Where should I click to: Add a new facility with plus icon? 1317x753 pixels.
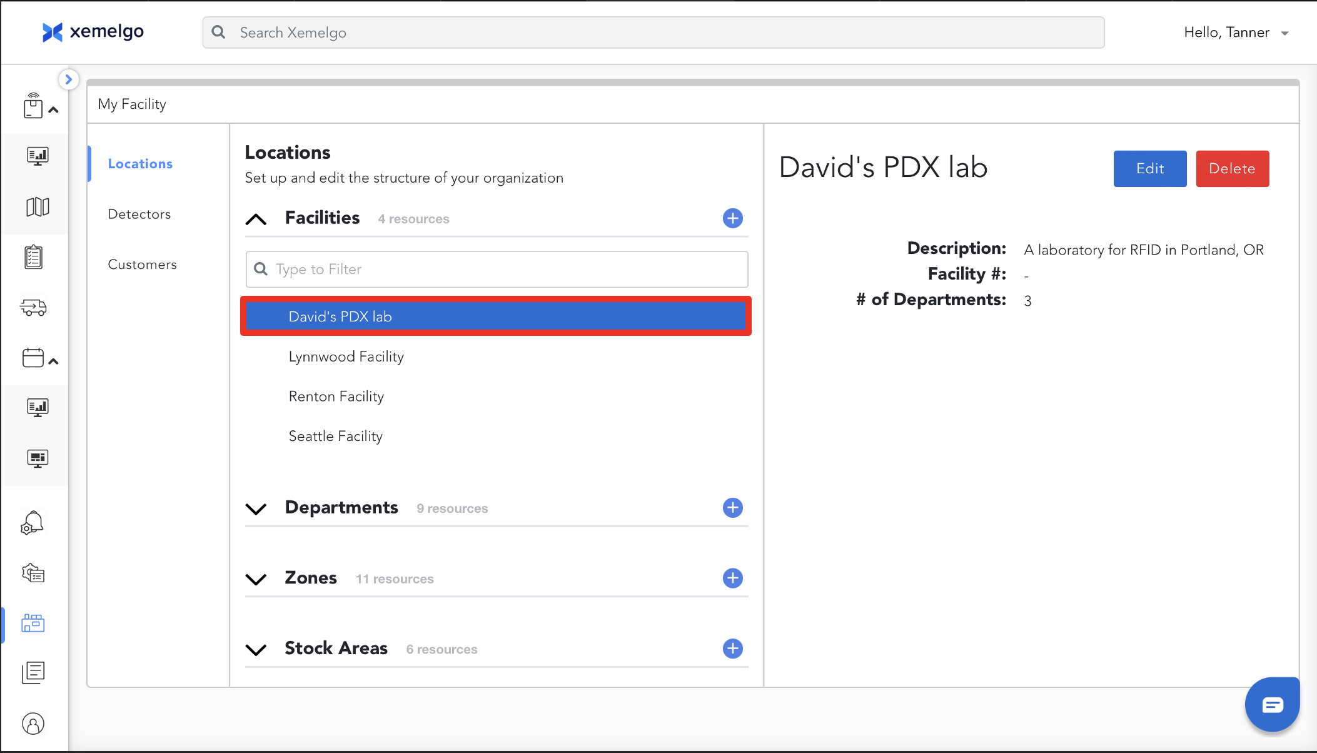(x=732, y=218)
